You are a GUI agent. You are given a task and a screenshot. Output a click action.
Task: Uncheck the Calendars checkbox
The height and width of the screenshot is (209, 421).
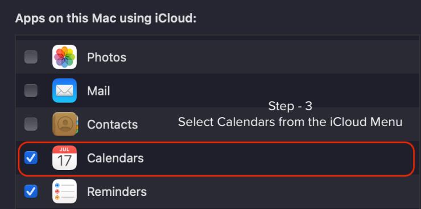point(31,158)
